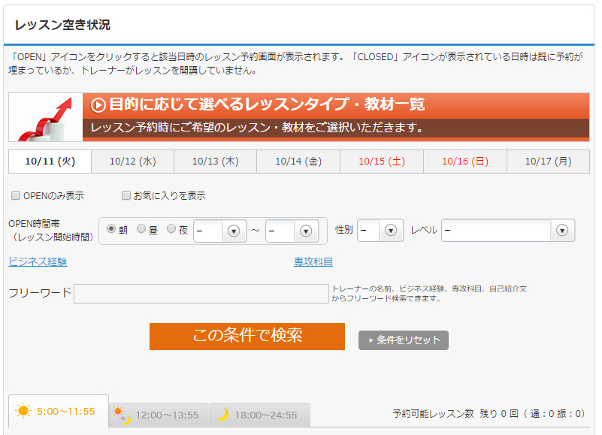Click the sun icon on morning tab
602x435 pixels.
click(x=24, y=411)
